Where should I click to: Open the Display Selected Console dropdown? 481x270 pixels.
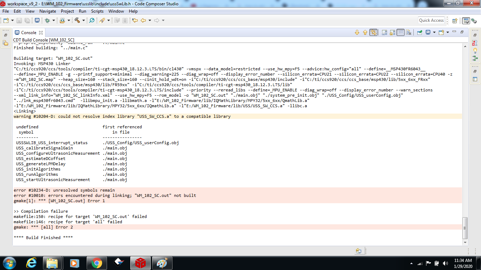[434, 32]
